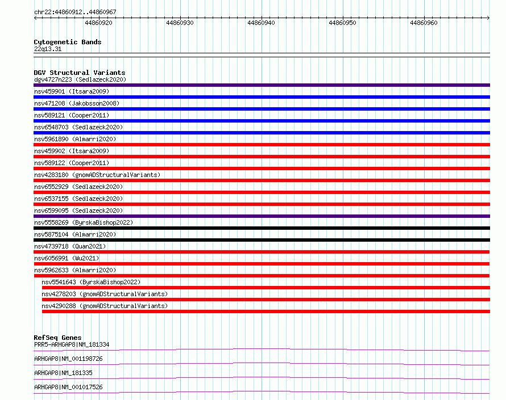Click the red bar under nsv5961890
The image size is (506, 400).
(262, 145)
